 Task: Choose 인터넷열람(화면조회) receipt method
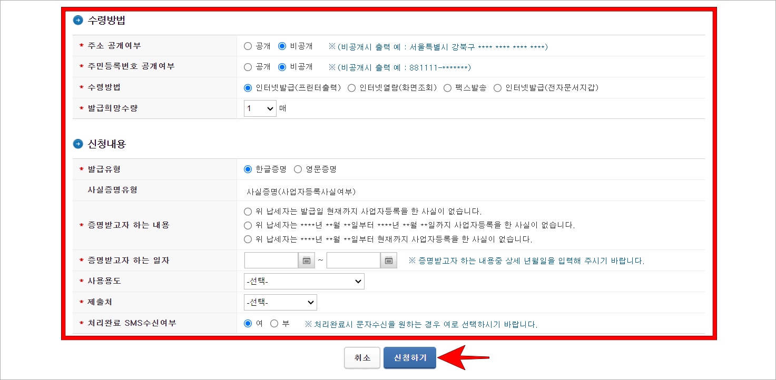352,88
